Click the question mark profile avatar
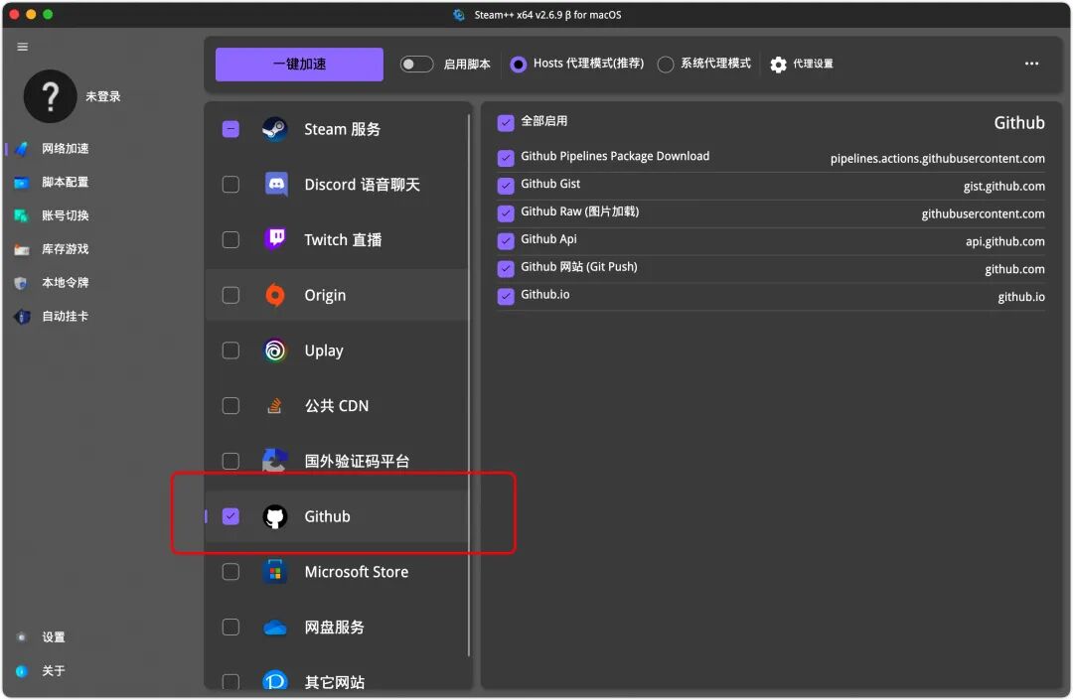This screenshot has height=700, width=1073. click(x=50, y=96)
